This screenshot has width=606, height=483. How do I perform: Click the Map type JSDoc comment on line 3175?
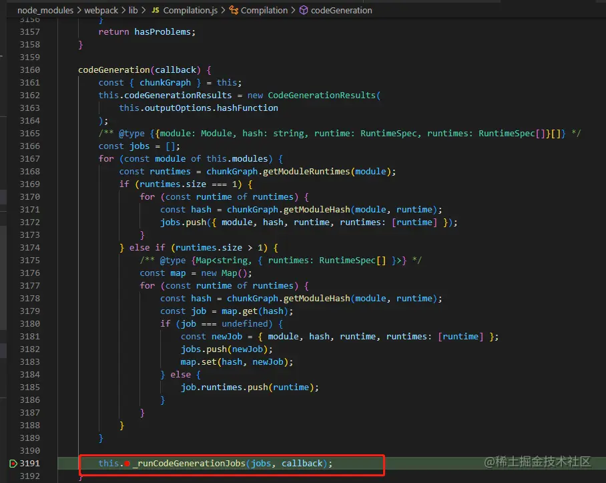pyautogui.click(x=280, y=261)
